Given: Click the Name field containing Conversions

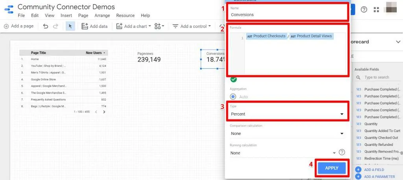Looking at the screenshot, I should pyautogui.click(x=287, y=15).
